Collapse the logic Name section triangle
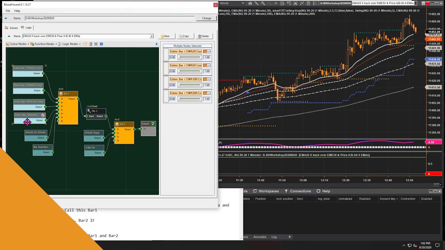 click(9, 36)
